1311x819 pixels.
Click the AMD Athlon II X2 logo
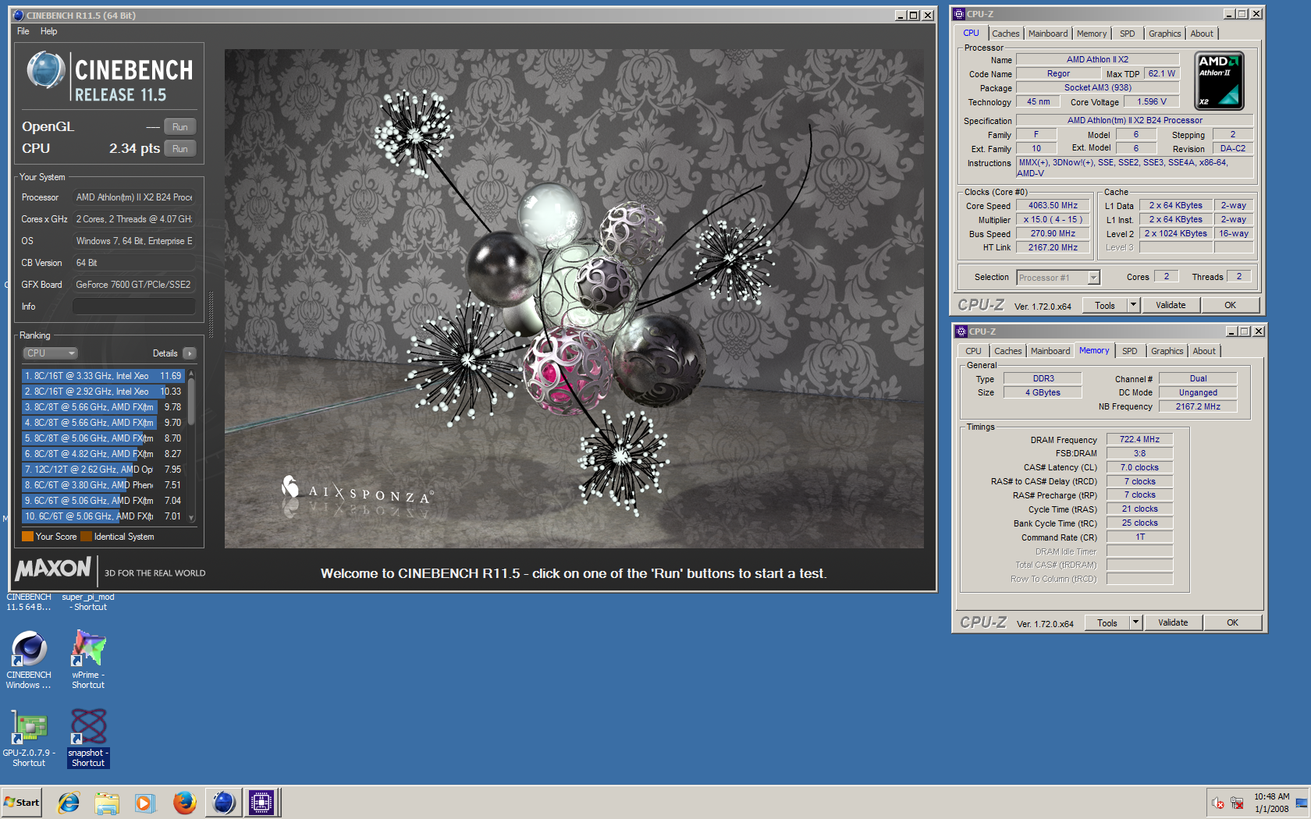coord(1219,81)
